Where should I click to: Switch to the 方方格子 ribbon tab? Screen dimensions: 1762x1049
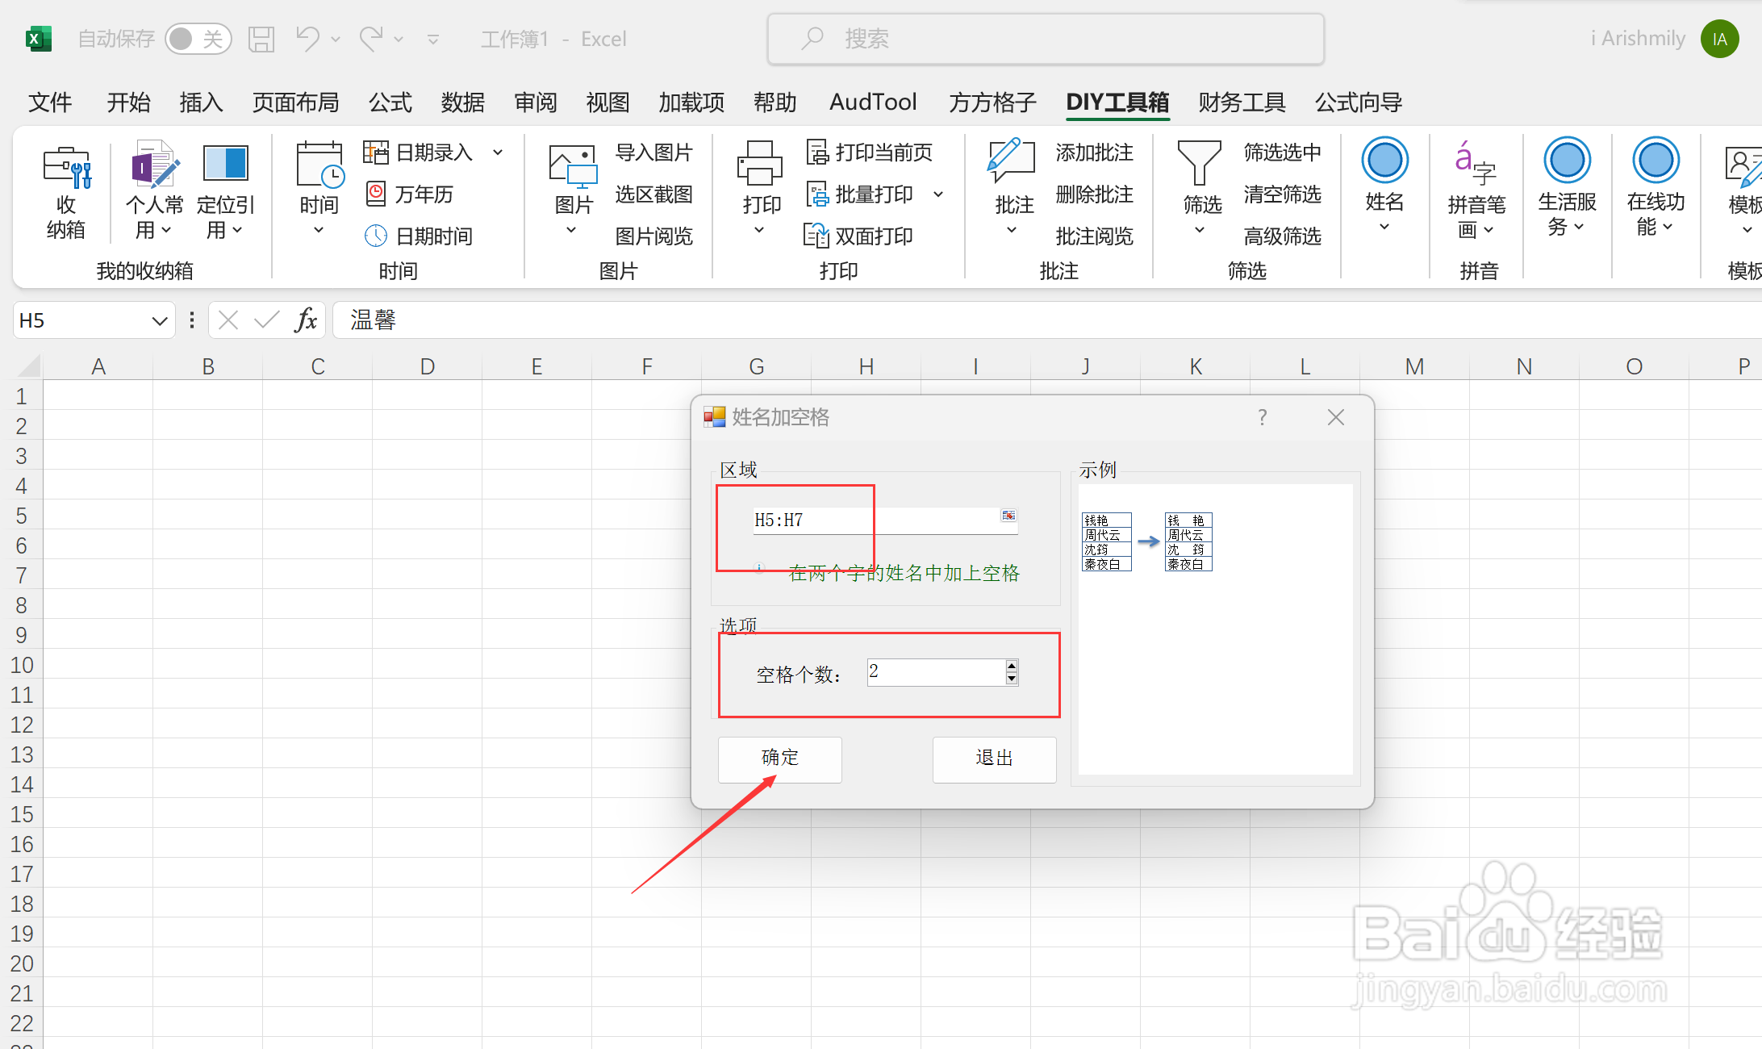pyautogui.click(x=992, y=102)
